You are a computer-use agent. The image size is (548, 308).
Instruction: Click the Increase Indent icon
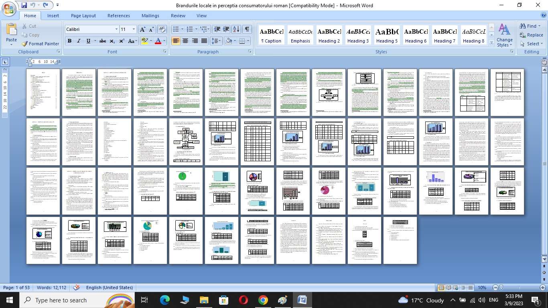click(x=226, y=29)
